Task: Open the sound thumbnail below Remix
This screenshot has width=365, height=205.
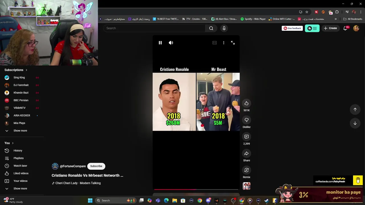Action: [x=247, y=186]
